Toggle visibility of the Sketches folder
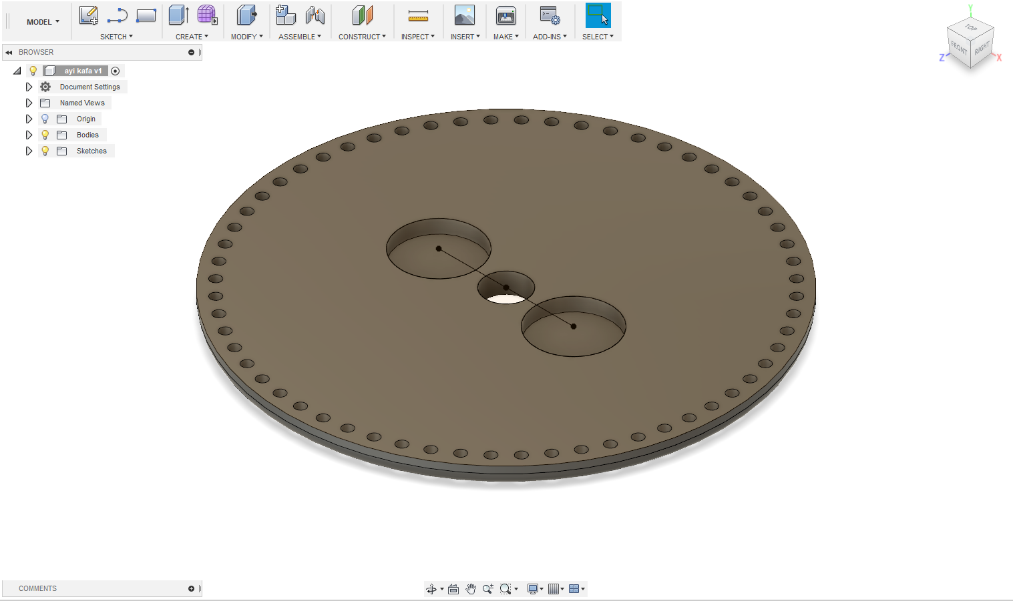Screen dimensions: 1013x601 [x=45, y=150]
